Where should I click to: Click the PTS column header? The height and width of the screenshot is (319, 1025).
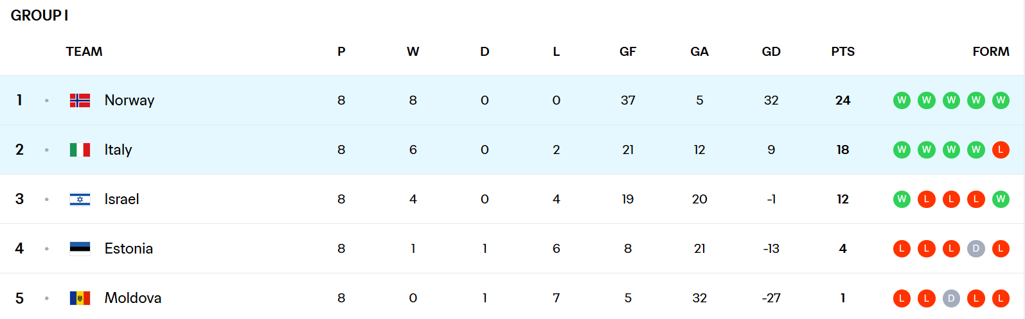tap(842, 51)
